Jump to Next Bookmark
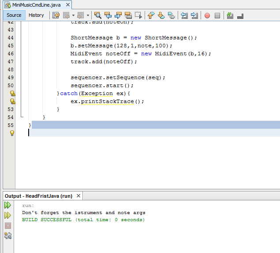The width and height of the screenshot is (280, 253). [x=161, y=15]
